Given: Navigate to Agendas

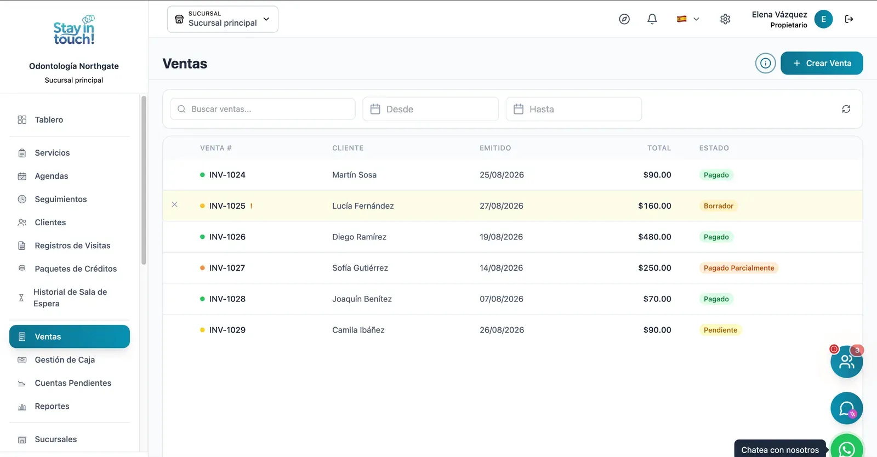Looking at the screenshot, I should point(70,176).
